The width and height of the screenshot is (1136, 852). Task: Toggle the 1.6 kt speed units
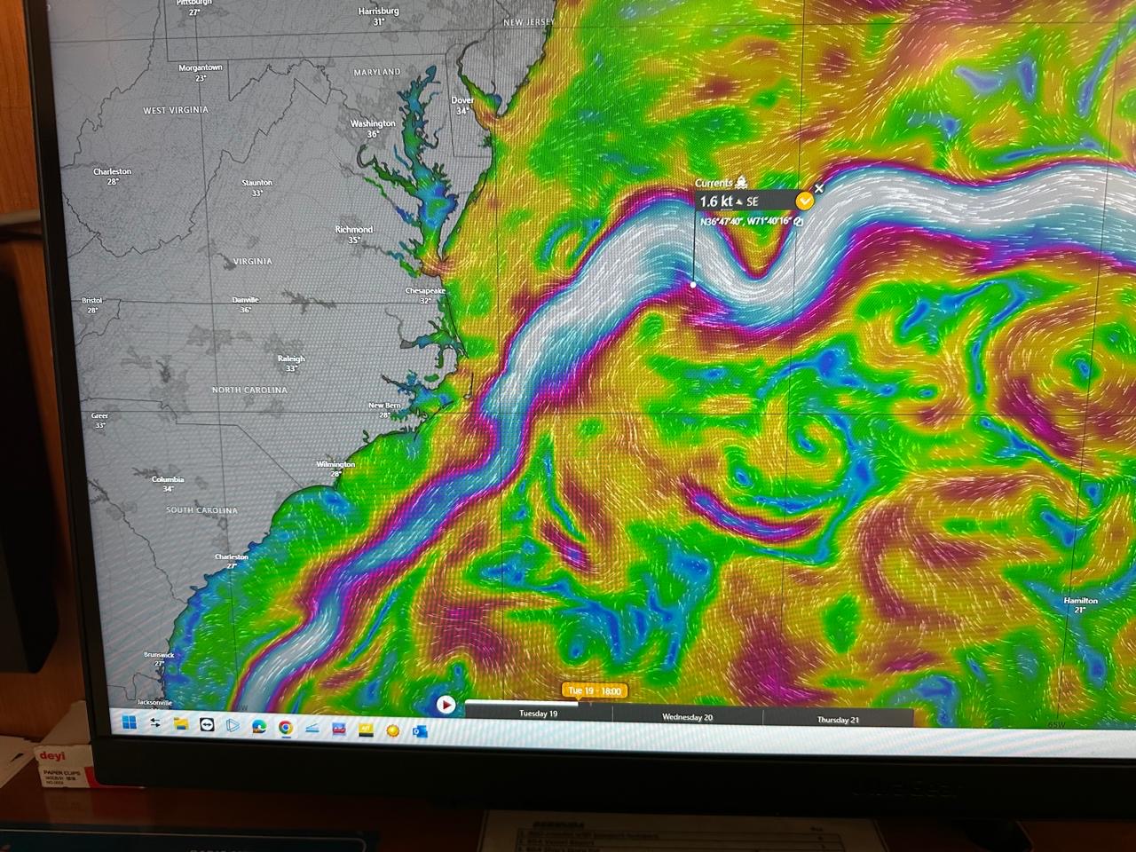[715, 201]
